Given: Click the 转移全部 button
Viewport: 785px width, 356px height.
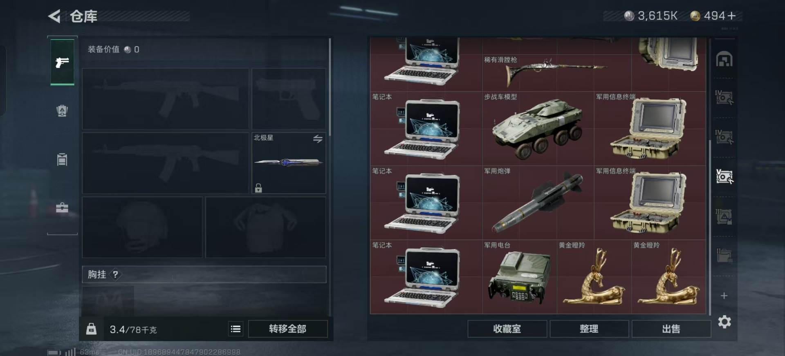Looking at the screenshot, I should pos(288,329).
